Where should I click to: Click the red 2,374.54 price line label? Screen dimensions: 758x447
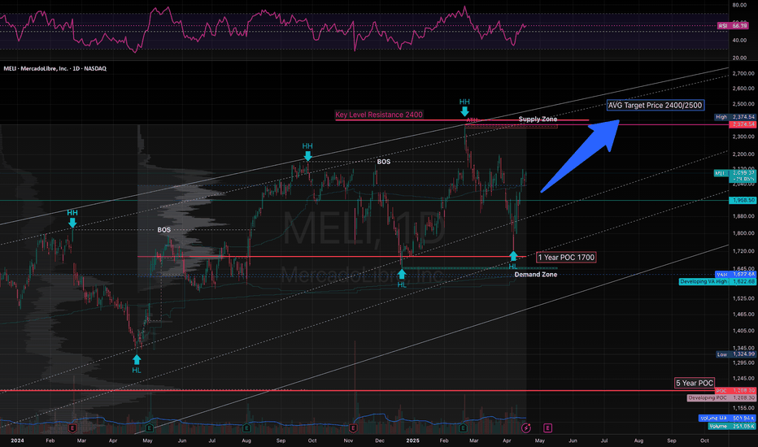pyautogui.click(x=743, y=124)
